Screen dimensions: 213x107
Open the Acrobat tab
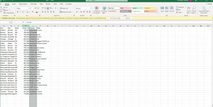(69, 4)
